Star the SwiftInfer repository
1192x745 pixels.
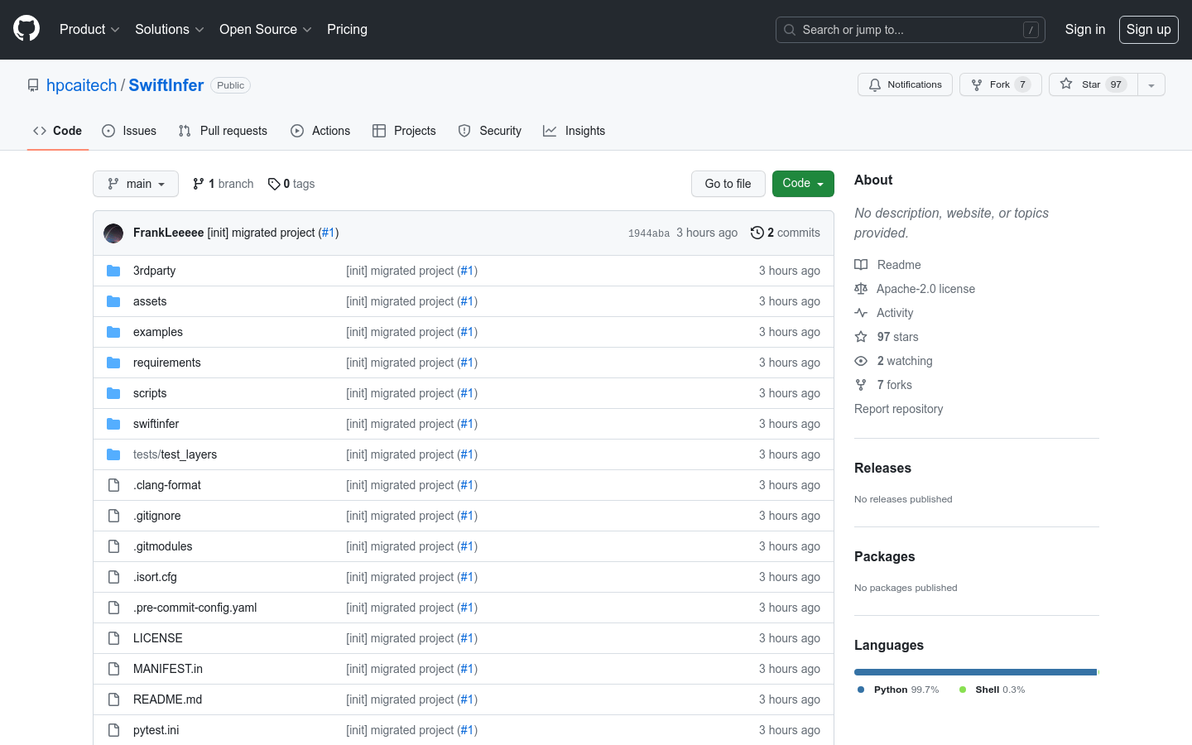click(1093, 84)
